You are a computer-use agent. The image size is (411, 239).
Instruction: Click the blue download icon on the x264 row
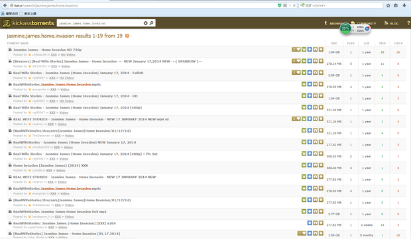click(x=310, y=222)
